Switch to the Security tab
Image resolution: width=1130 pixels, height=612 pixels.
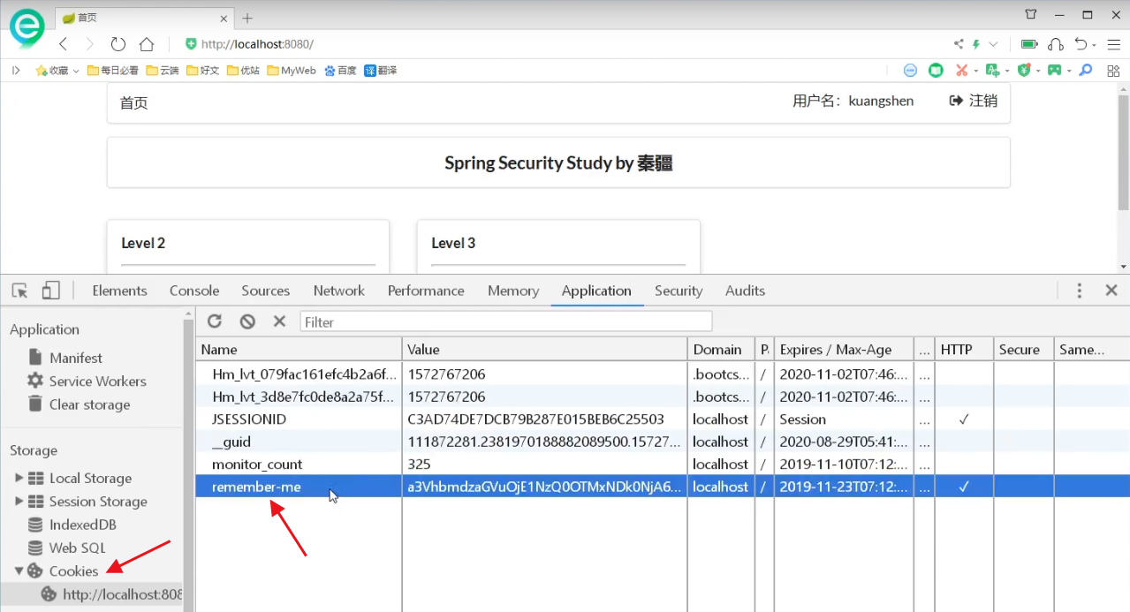click(679, 291)
